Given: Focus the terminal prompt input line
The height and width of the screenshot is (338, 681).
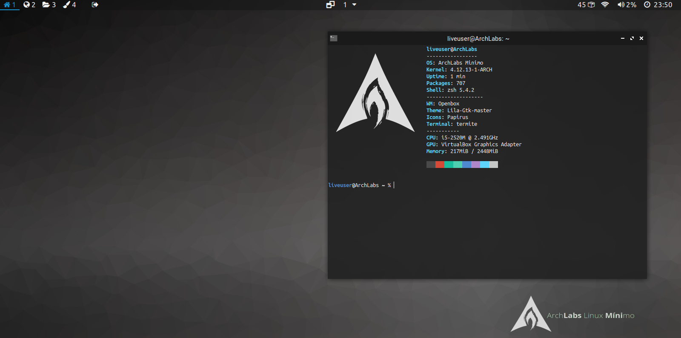Looking at the screenshot, I should click(x=468, y=185).
